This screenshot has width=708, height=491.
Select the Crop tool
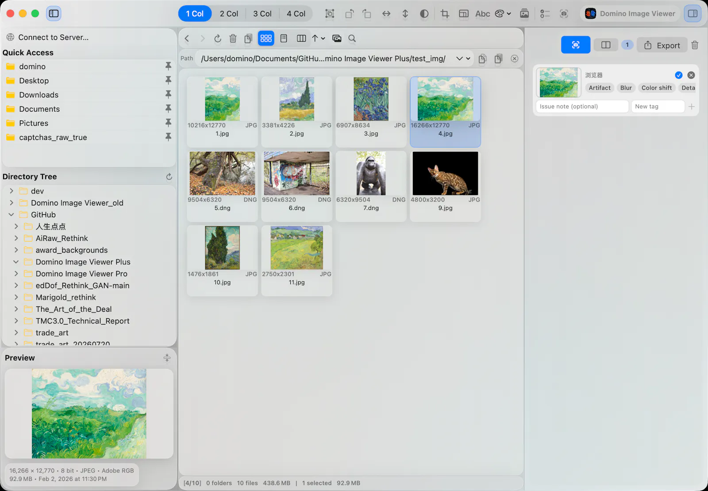coord(445,14)
